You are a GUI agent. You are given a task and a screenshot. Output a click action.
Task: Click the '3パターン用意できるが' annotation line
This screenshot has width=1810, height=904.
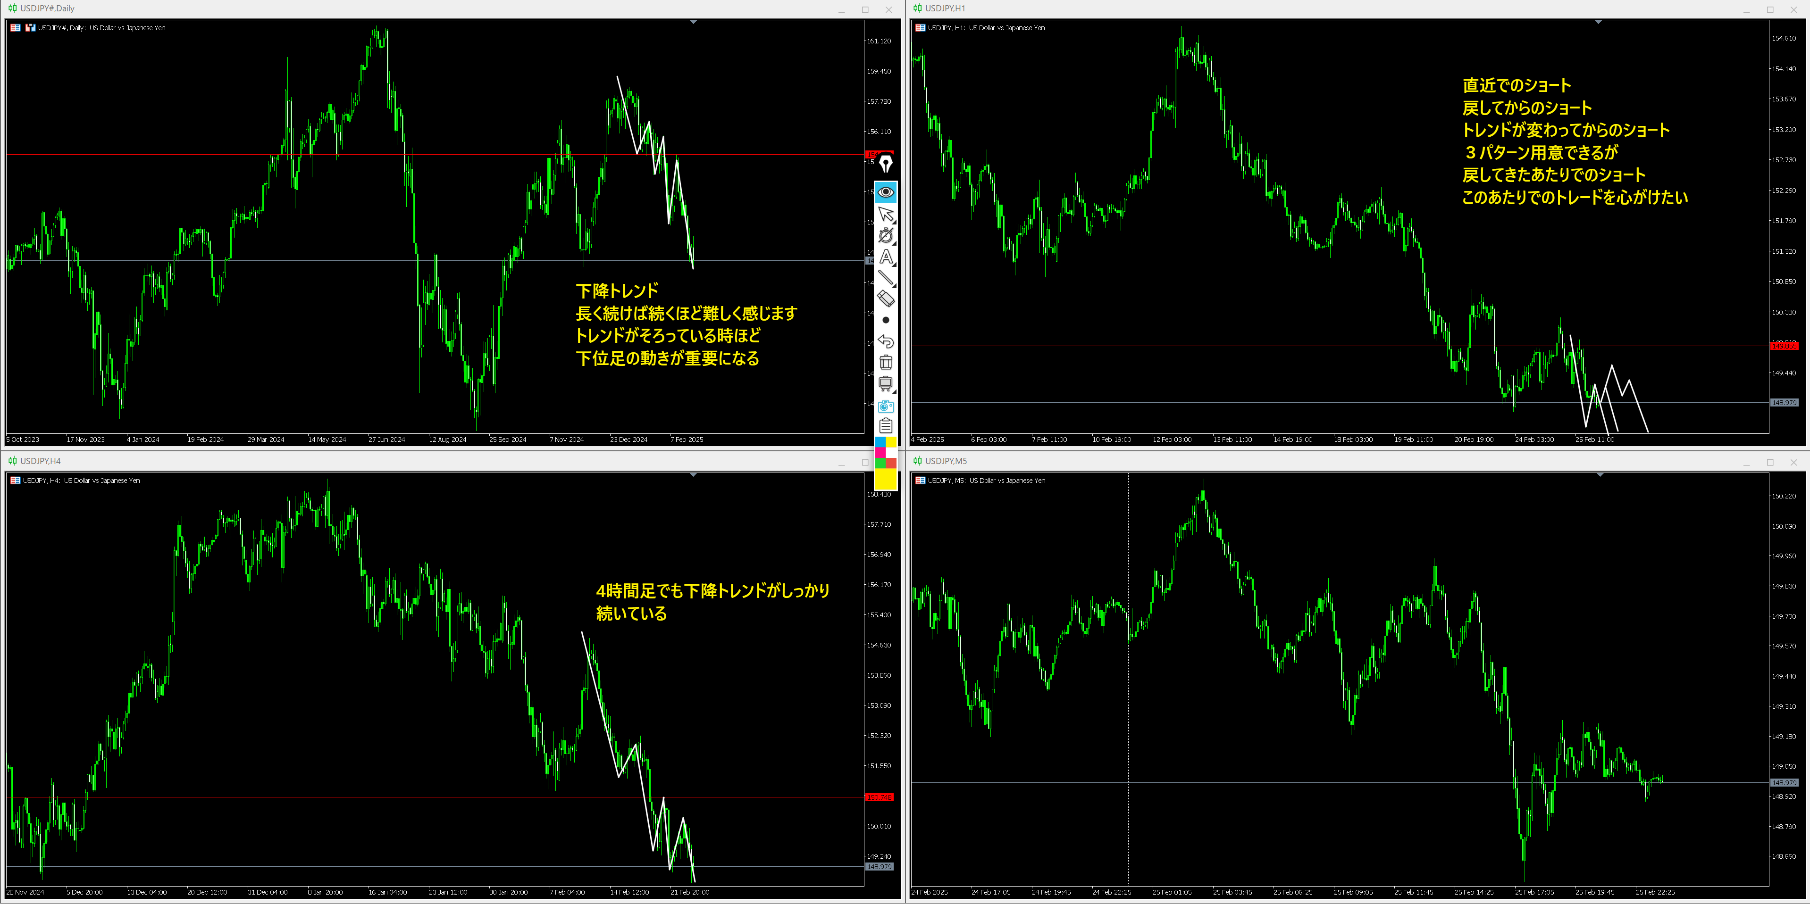click(1540, 152)
